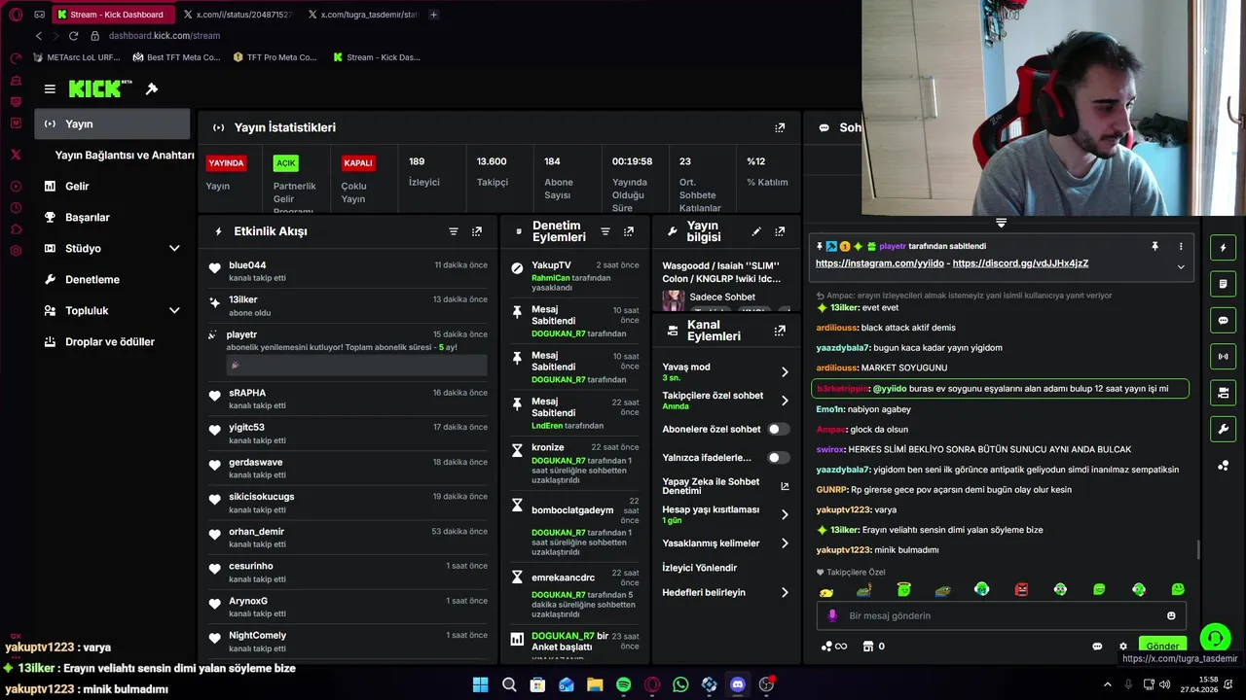
Task: Pop out the Kanal Eylemleri panel
Action: pyautogui.click(x=780, y=331)
